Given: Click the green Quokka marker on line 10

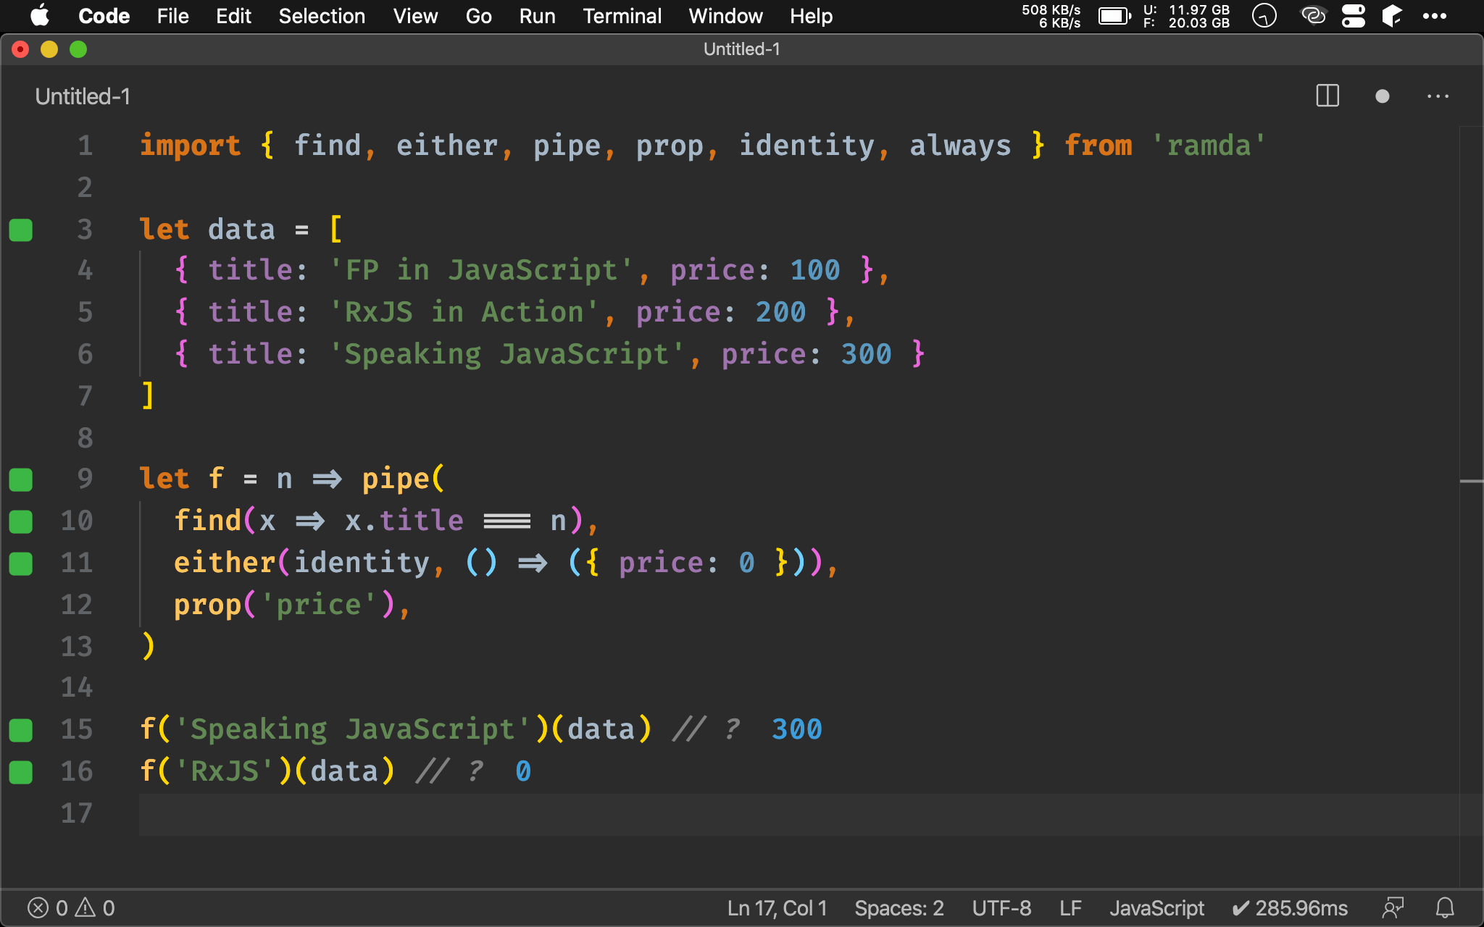Looking at the screenshot, I should (x=21, y=521).
